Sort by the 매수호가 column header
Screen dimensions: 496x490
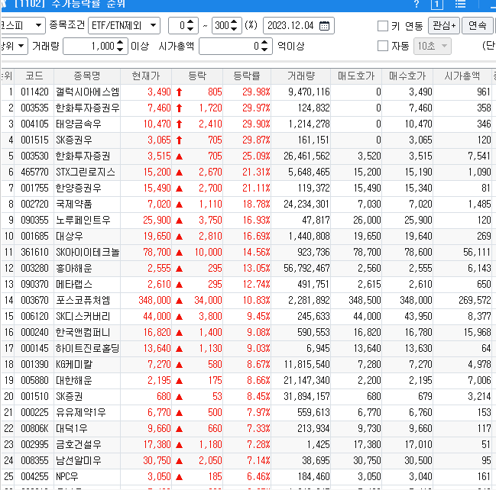(x=407, y=76)
